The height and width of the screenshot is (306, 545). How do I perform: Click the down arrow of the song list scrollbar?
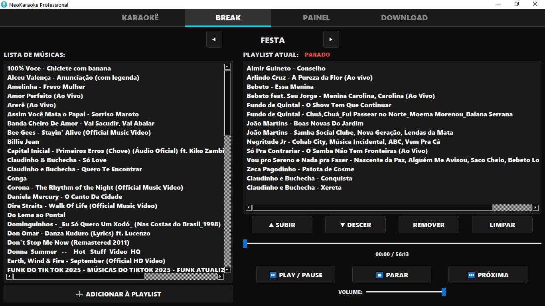[226, 270]
